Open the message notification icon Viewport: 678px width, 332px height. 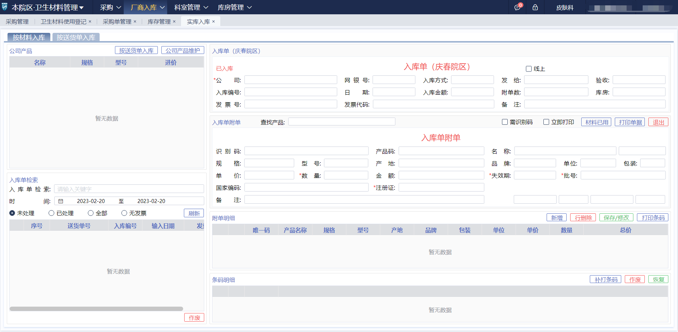click(x=517, y=7)
